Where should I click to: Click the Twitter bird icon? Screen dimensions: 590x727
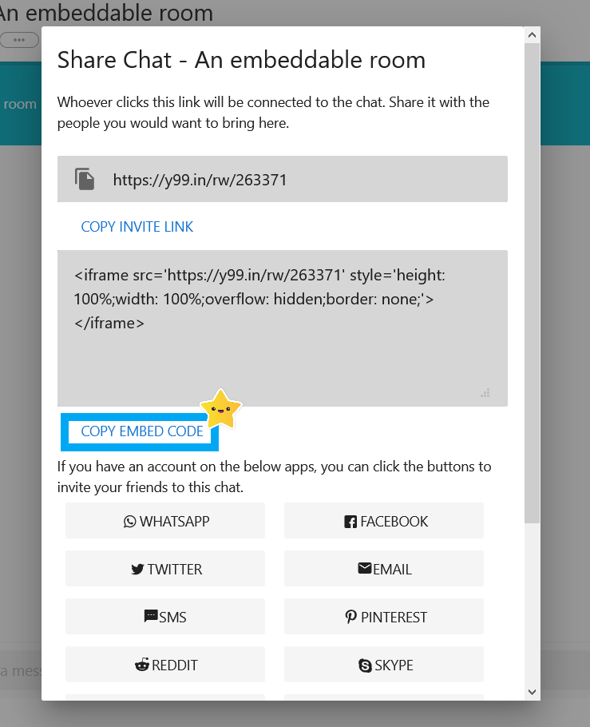137,570
